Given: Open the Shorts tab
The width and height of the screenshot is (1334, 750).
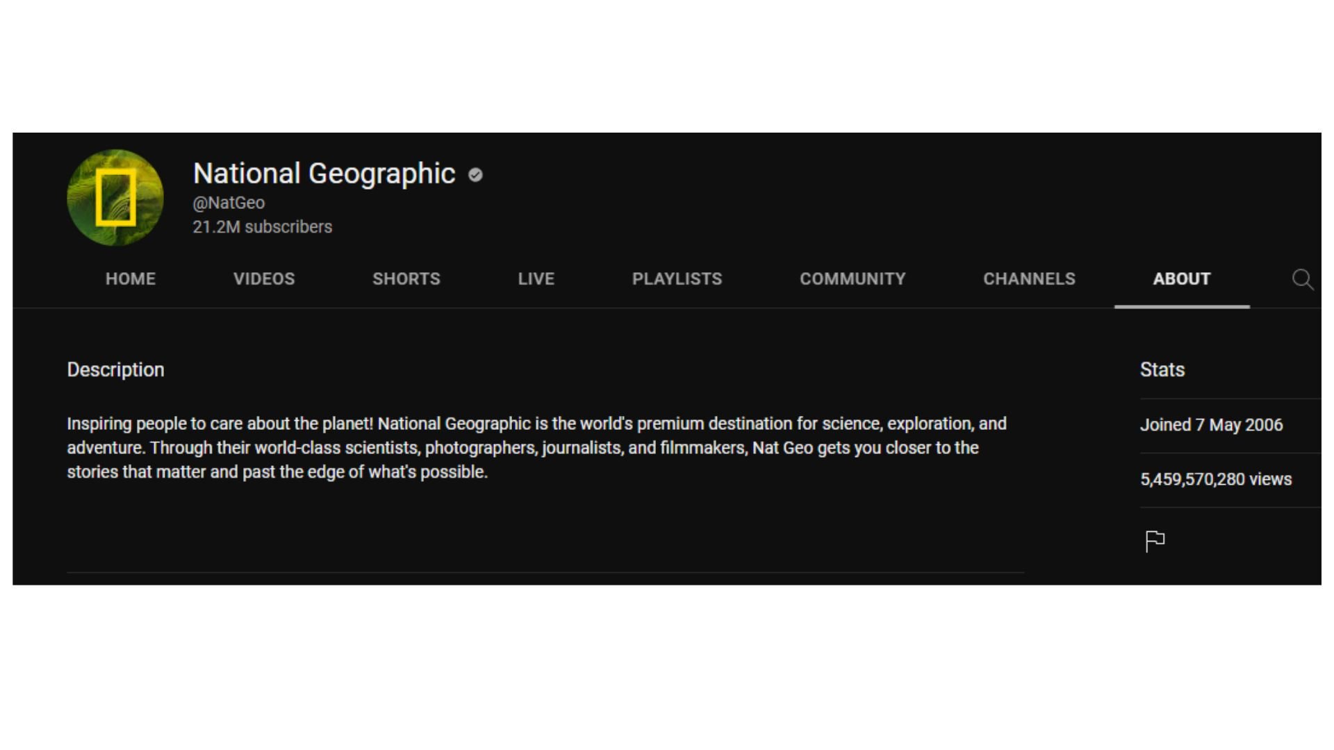Looking at the screenshot, I should 406,279.
